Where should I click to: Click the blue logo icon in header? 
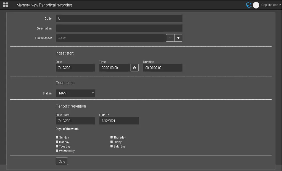coord(249,5)
